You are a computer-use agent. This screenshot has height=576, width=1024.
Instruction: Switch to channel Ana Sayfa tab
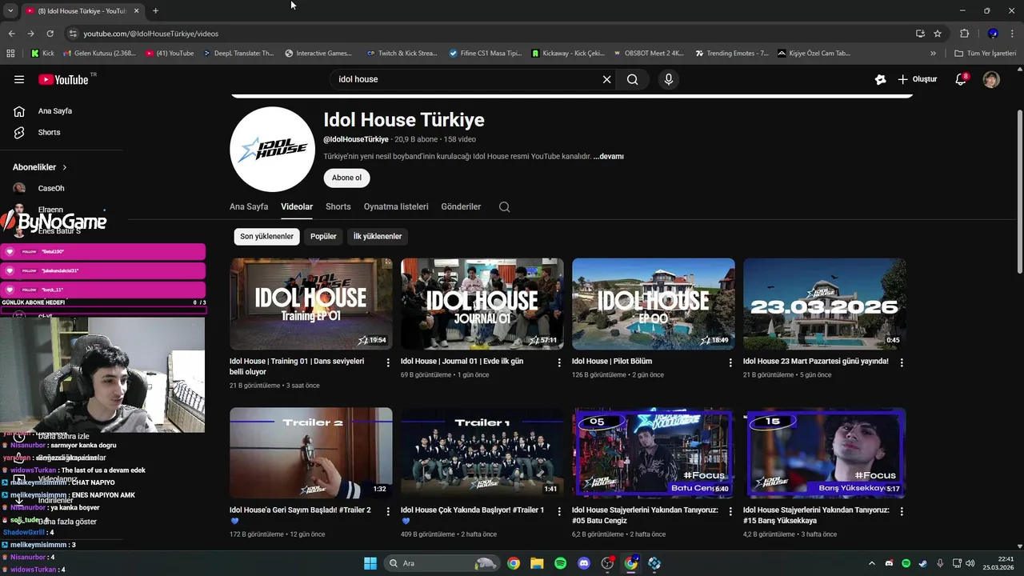click(249, 206)
